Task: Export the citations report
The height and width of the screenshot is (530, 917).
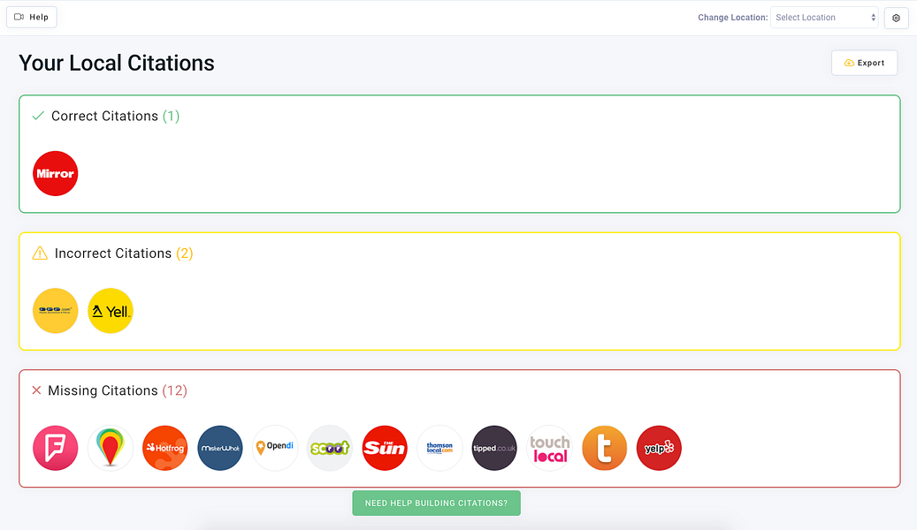Action: click(x=864, y=63)
